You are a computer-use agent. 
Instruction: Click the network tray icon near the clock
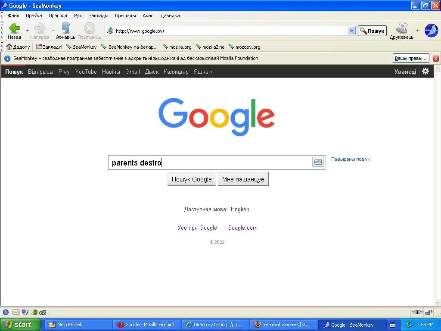tap(409, 325)
